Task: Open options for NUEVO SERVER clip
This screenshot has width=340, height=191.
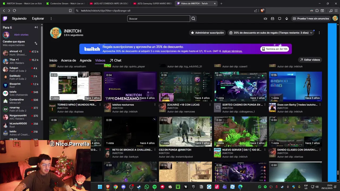Action: [265, 150]
